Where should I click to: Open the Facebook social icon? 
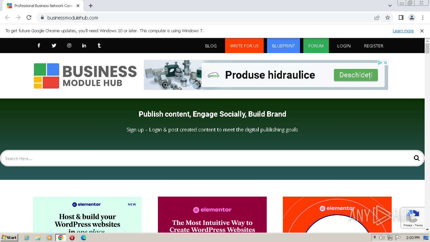(x=39, y=45)
